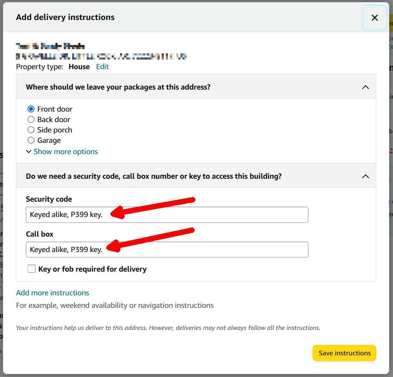Collapse the package location section chevron
Viewport: 393px width, 377px height.
365,87
